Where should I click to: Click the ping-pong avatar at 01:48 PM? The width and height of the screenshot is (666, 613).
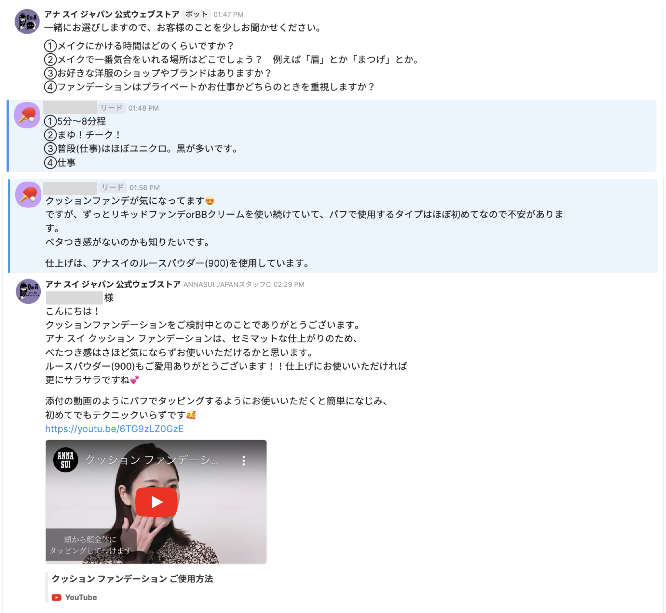point(27,115)
